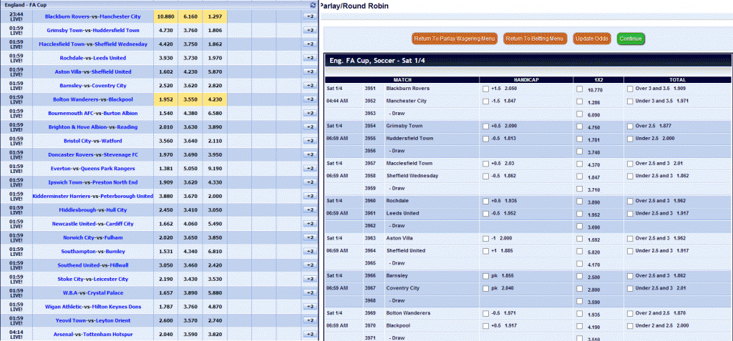The image size is (733, 341).
Task: Check Bolton Wanderers -0.5 handicap box
Action: [486, 313]
